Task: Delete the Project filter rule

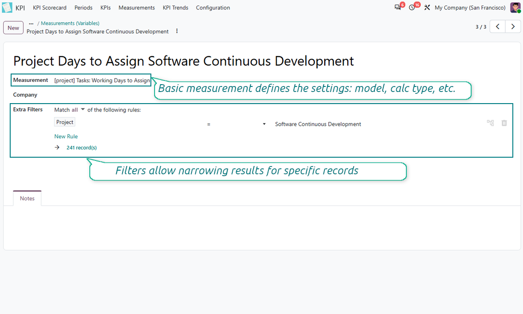Action: click(504, 123)
